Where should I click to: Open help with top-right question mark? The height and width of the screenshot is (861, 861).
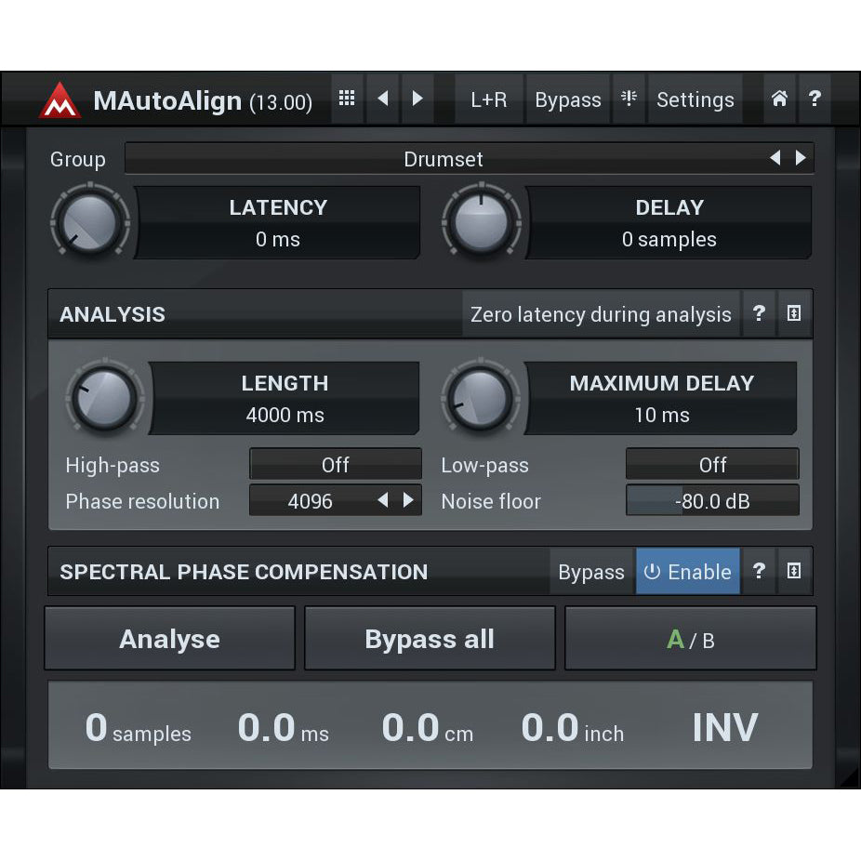(815, 99)
